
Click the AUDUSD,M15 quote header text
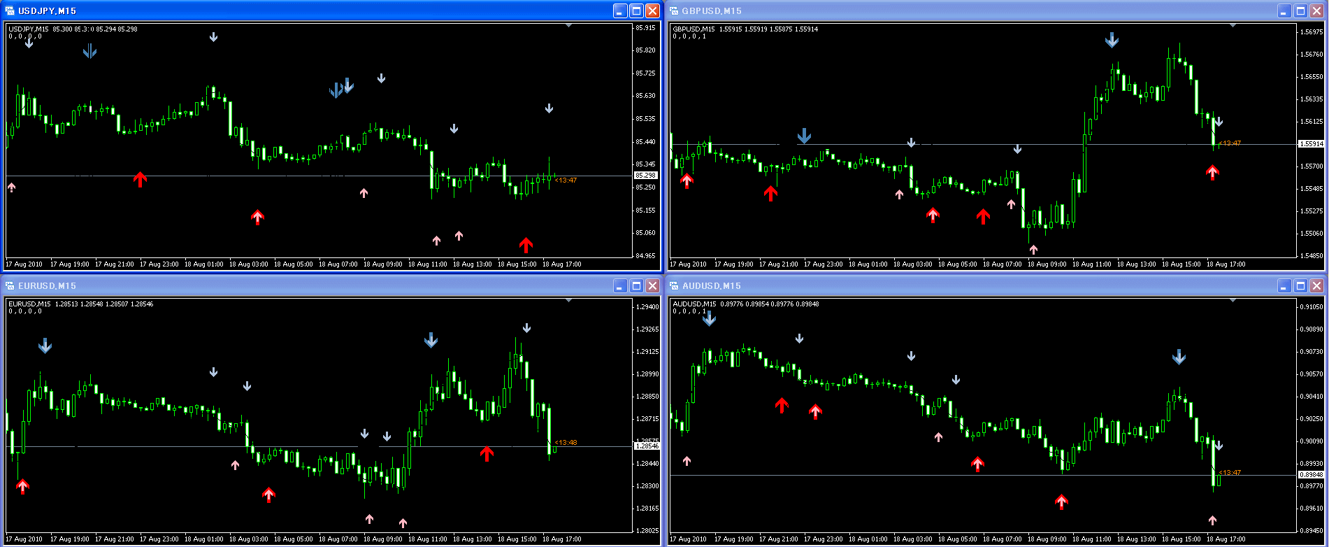(745, 304)
